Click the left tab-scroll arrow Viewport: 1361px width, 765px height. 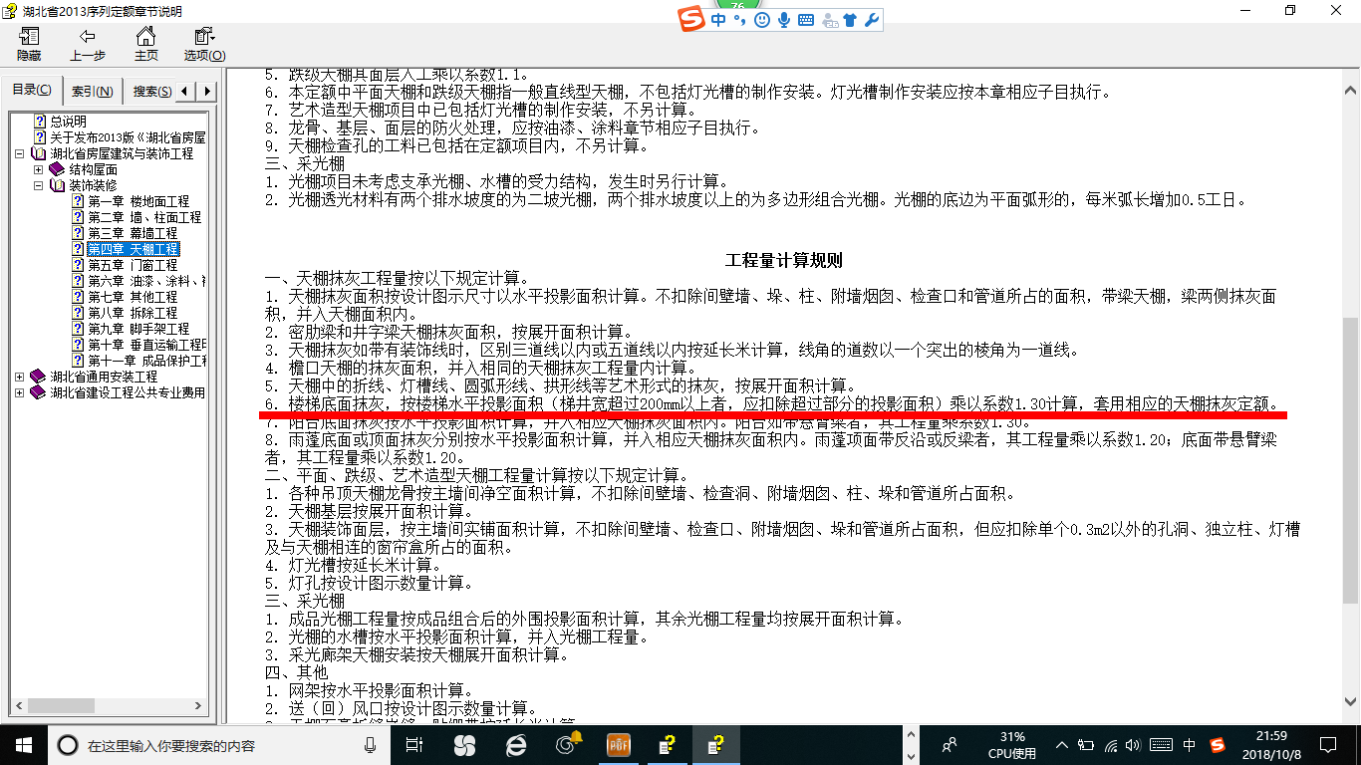coord(187,92)
